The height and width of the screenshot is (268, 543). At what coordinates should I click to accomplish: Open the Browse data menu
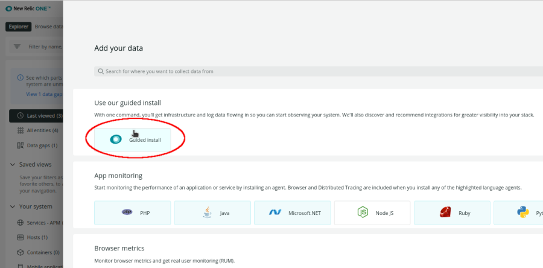48,27
